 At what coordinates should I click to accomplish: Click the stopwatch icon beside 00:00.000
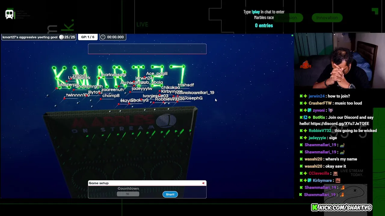[x=103, y=37]
